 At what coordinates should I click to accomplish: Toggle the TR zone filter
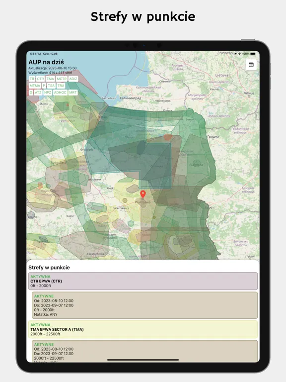(32, 79)
